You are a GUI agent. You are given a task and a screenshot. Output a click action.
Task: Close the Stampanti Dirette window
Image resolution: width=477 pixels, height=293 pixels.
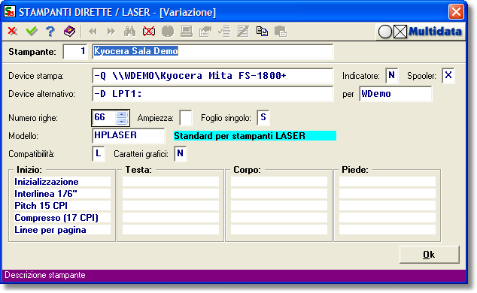coord(456,12)
